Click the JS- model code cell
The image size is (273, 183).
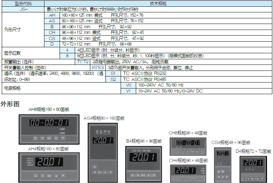click(23, 10)
